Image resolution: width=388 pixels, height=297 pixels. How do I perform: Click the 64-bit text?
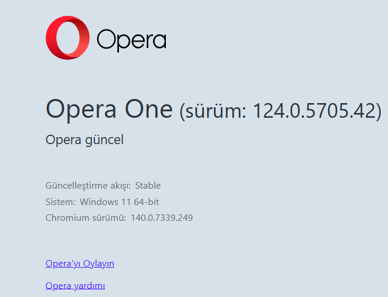pyautogui.click(x=145, y=202)
